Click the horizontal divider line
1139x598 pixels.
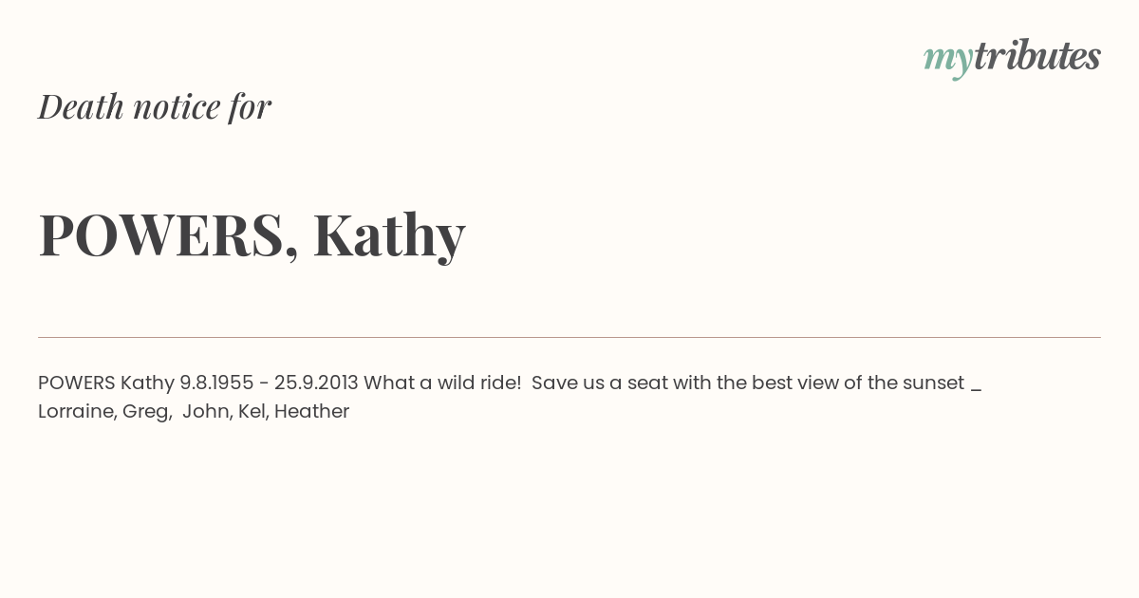(569, 337)
